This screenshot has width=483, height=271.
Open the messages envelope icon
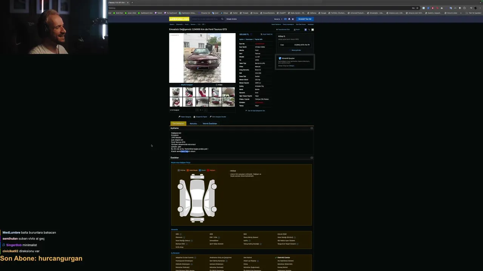tap(285, 19)
